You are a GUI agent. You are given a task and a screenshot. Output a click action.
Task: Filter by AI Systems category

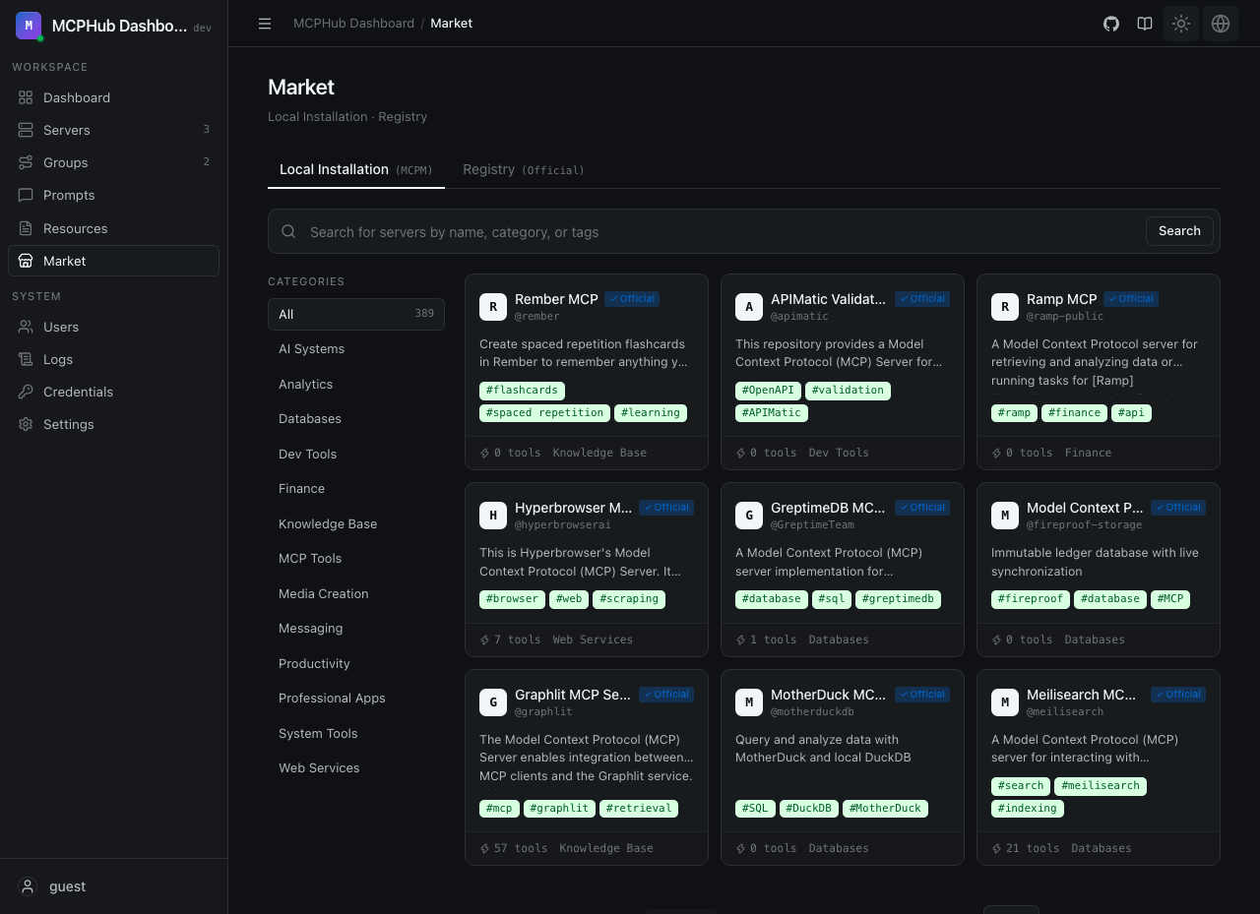356,349
